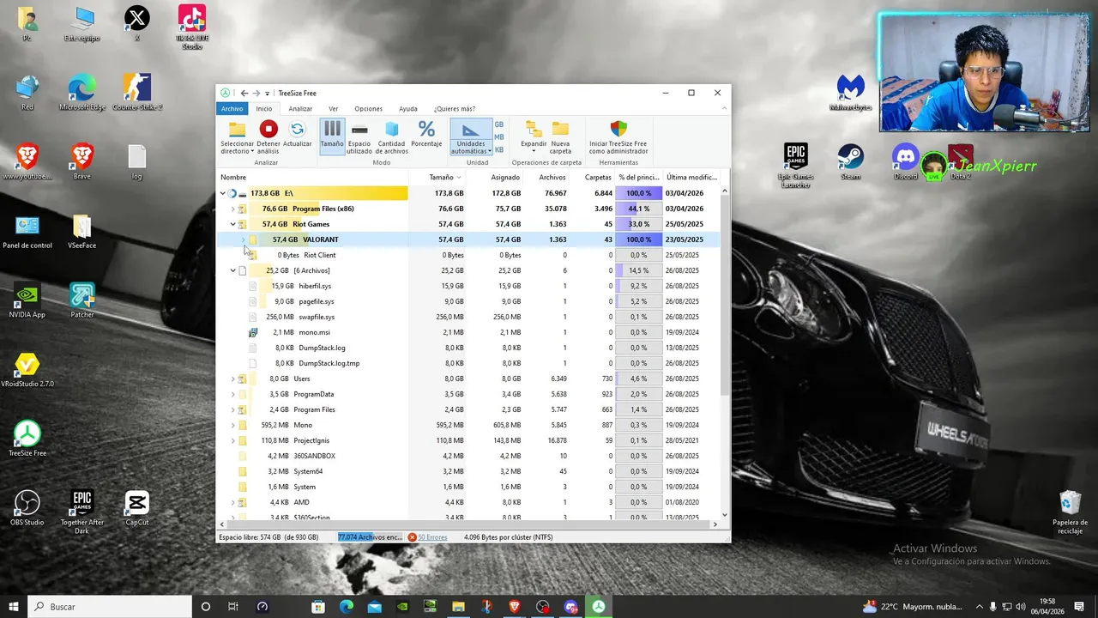Screen dimensions: 1098x618
Task: Set the unit to MB
Action: (x=499, y=136)
